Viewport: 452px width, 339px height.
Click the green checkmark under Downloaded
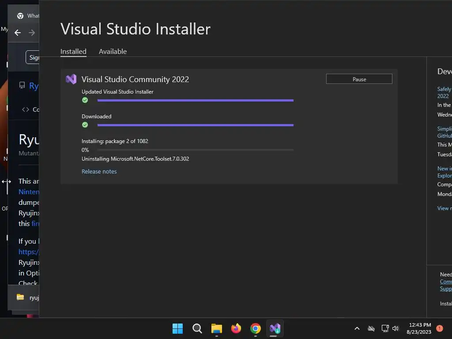[x=85, y=125]
